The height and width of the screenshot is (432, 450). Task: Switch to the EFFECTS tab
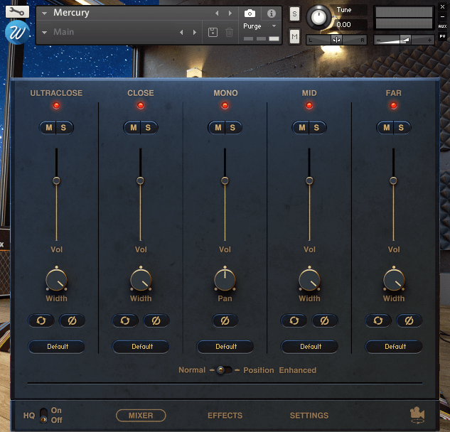pyautogui.click(x=225, y=416)
